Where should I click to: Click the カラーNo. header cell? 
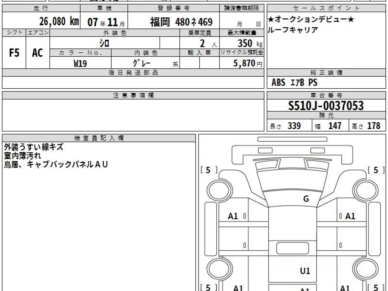tap(81, 53)
